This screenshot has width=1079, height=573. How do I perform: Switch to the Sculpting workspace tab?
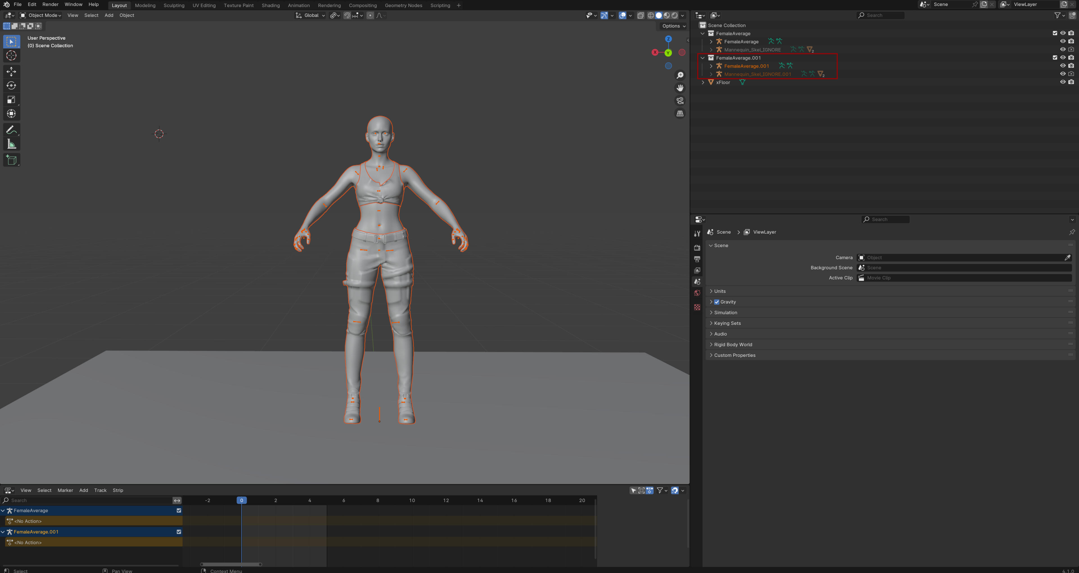pyautogui.click(x=174, y=5)
